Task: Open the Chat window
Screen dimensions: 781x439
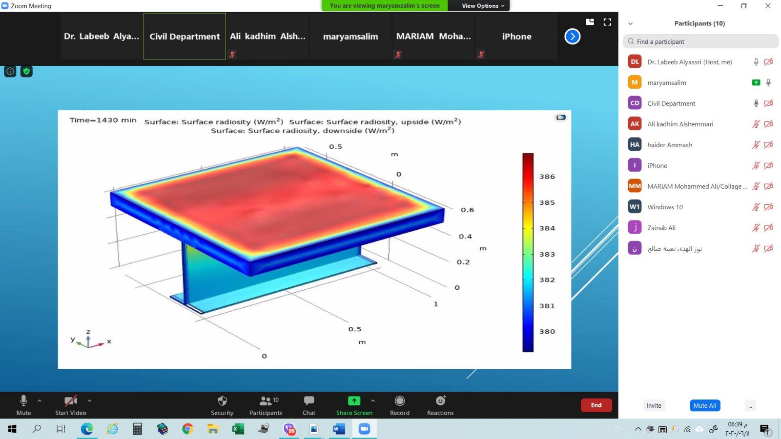Action: tap(309, 405)
